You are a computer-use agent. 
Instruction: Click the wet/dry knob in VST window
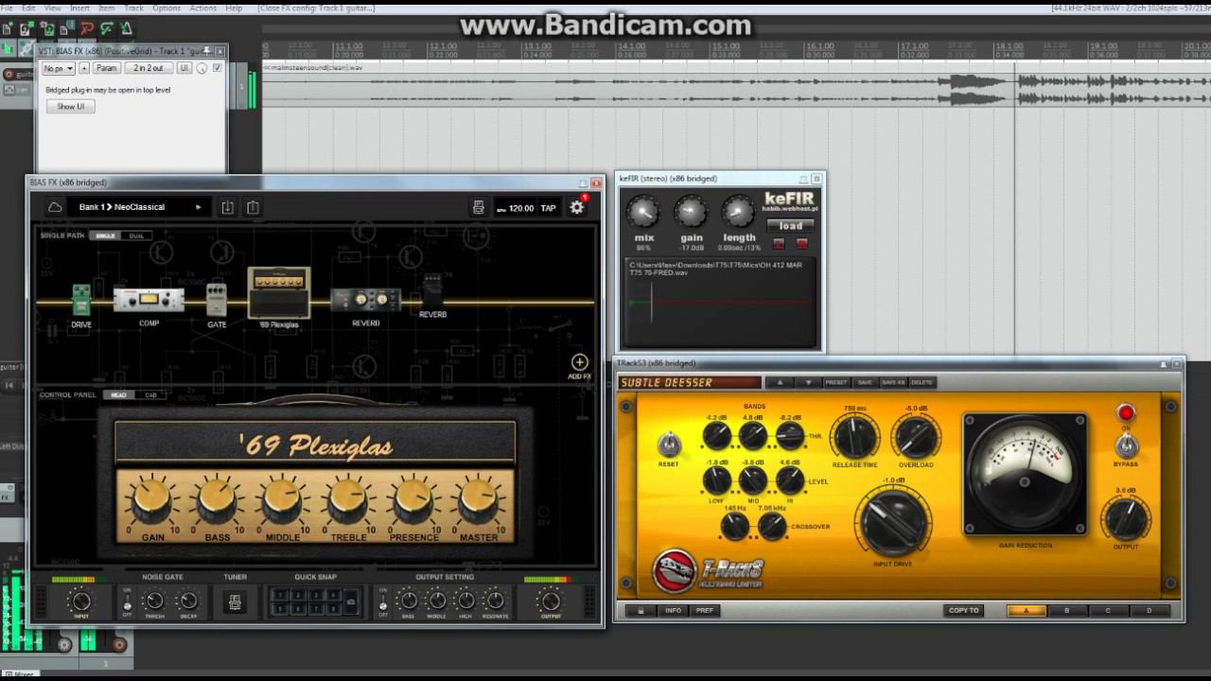[x=202, y=68]
